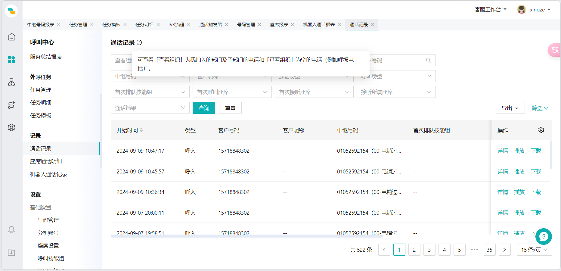Image resolution: width=561 pixels, height=271 pixels.
Task: Open the xingze user menu
Action: [x=540, y=10]
